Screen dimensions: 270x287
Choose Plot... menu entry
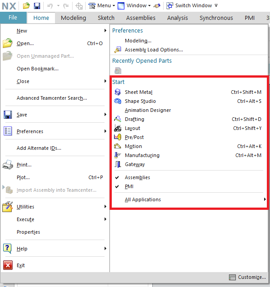pos(23,177)
